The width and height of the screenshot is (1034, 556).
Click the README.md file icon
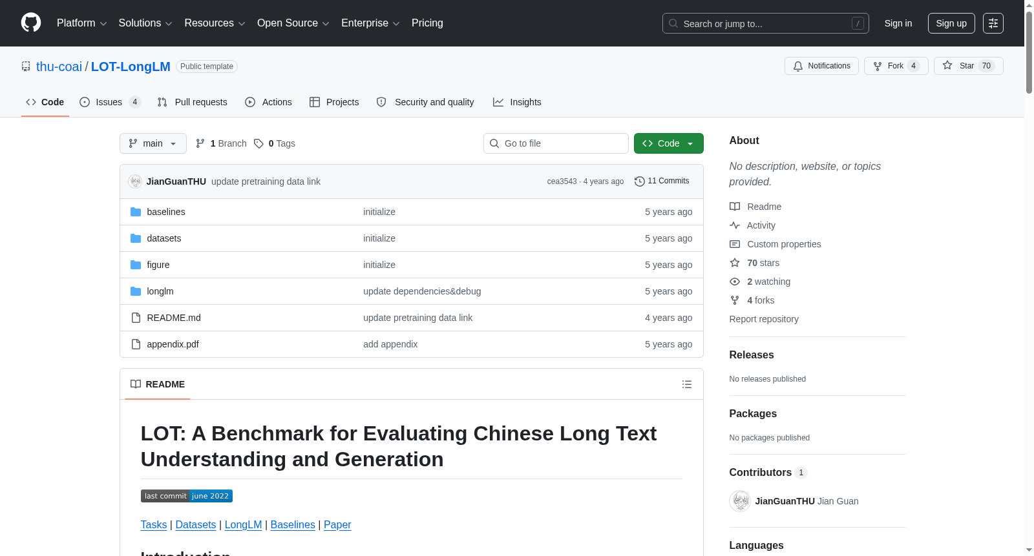point(136,318)
